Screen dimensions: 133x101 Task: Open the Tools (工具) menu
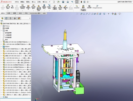(39, 2)
